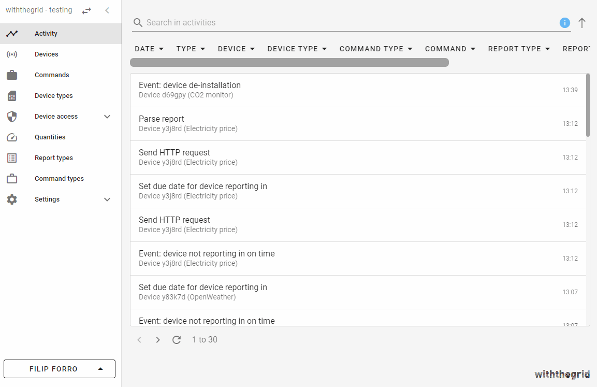
Task: Click the environment switch arrows icon
Action: [x=86, y=10]
